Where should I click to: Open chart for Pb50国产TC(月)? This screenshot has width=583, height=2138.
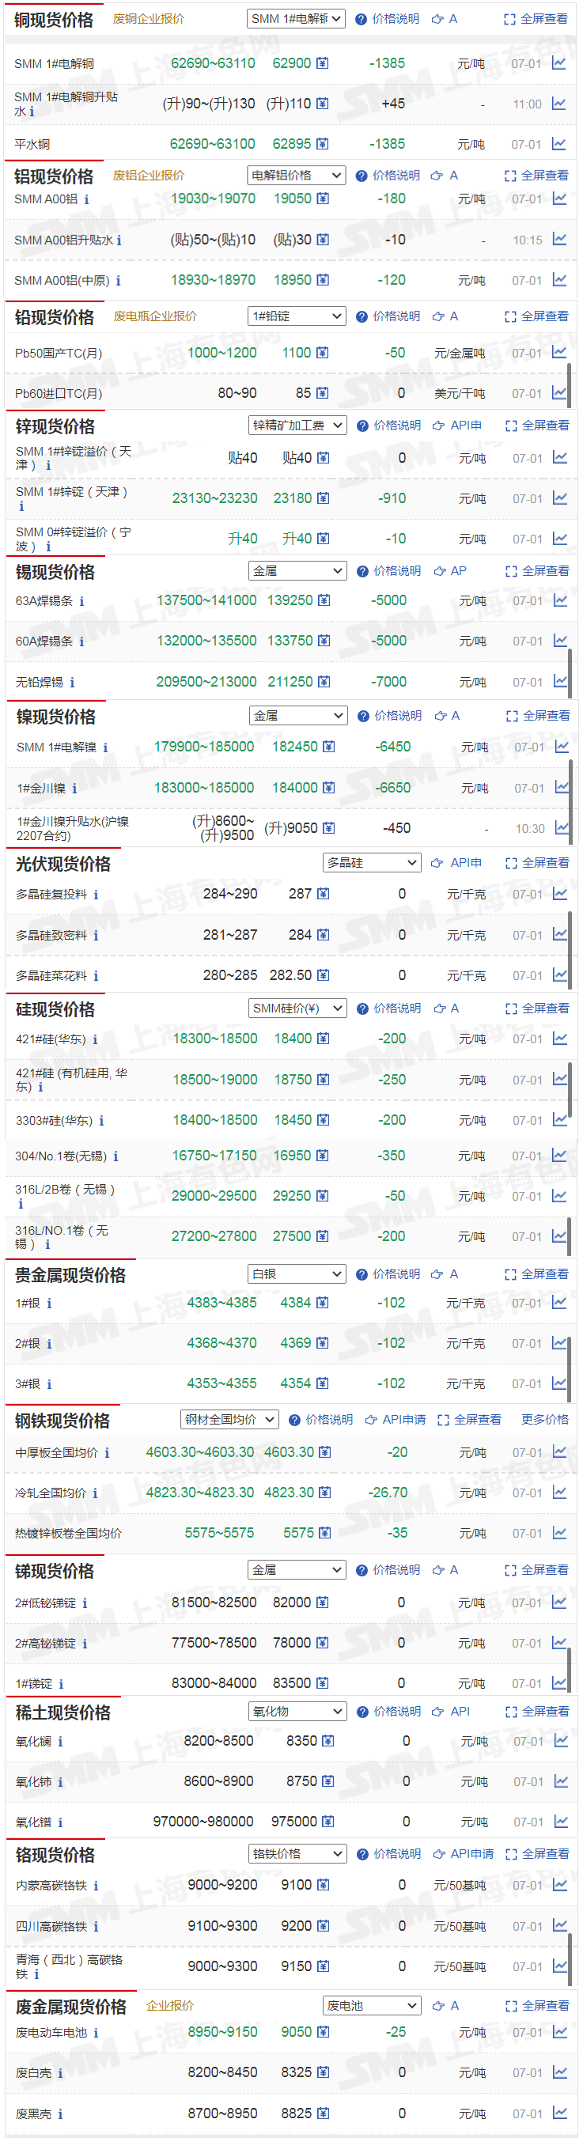coord(560,353)
